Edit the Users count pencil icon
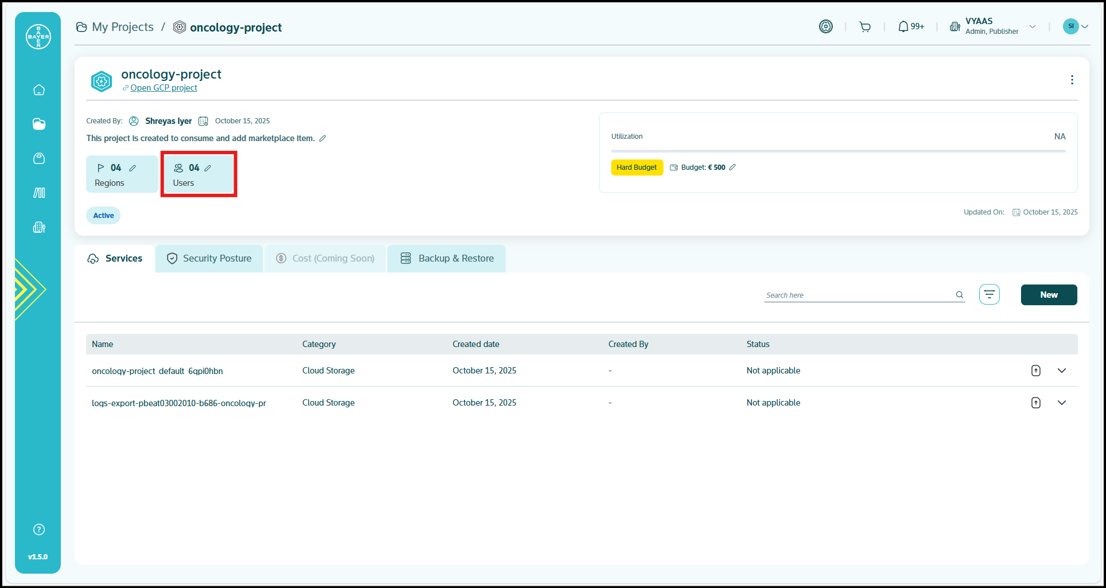1106x588 pixels. point(208,168)
